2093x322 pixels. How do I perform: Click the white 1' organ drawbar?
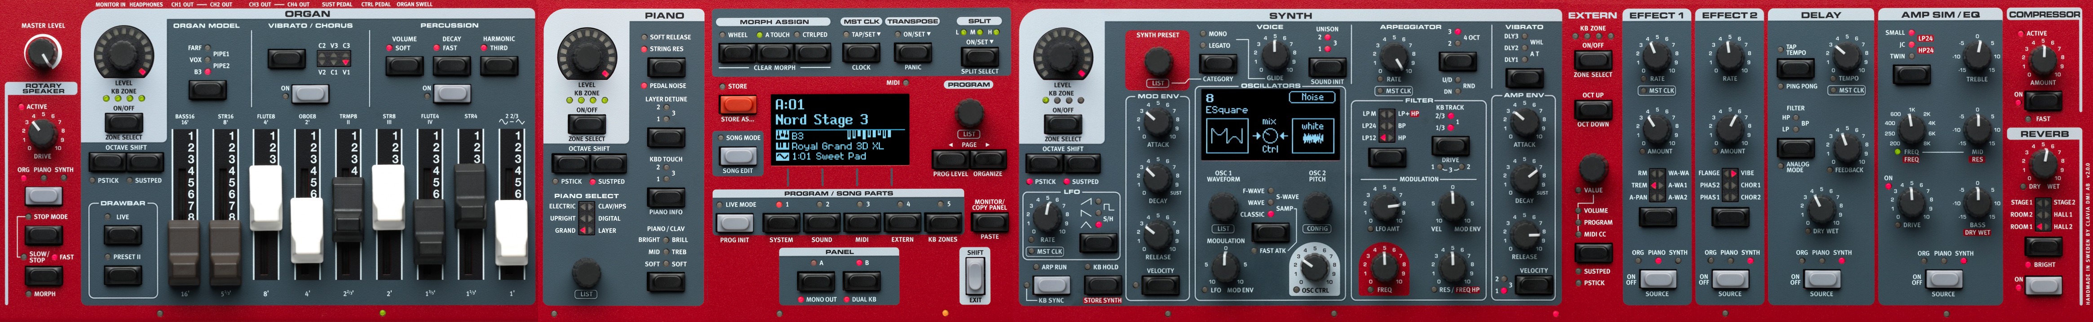pos(512,232)
